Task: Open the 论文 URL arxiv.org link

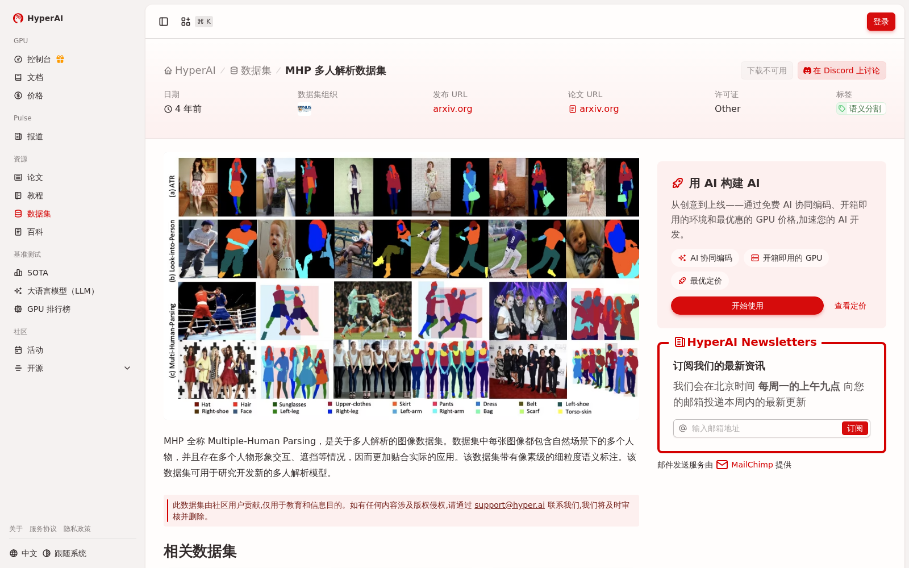Action: (x=594, y=108)
